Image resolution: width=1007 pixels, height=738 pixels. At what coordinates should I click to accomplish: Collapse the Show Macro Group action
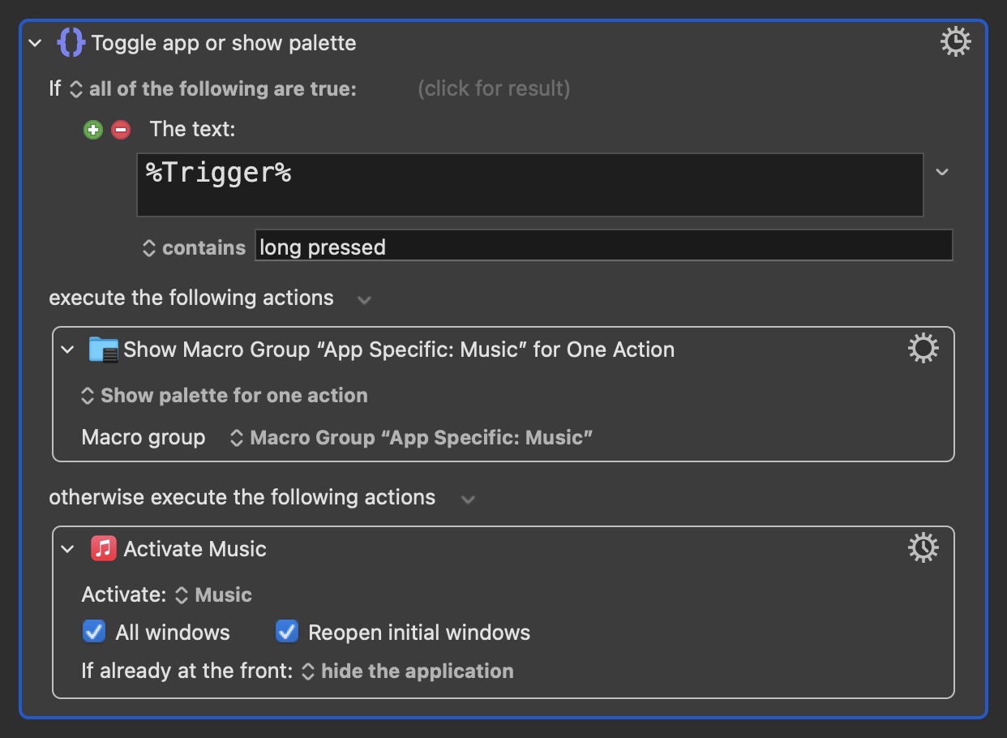tap(68, 350)
